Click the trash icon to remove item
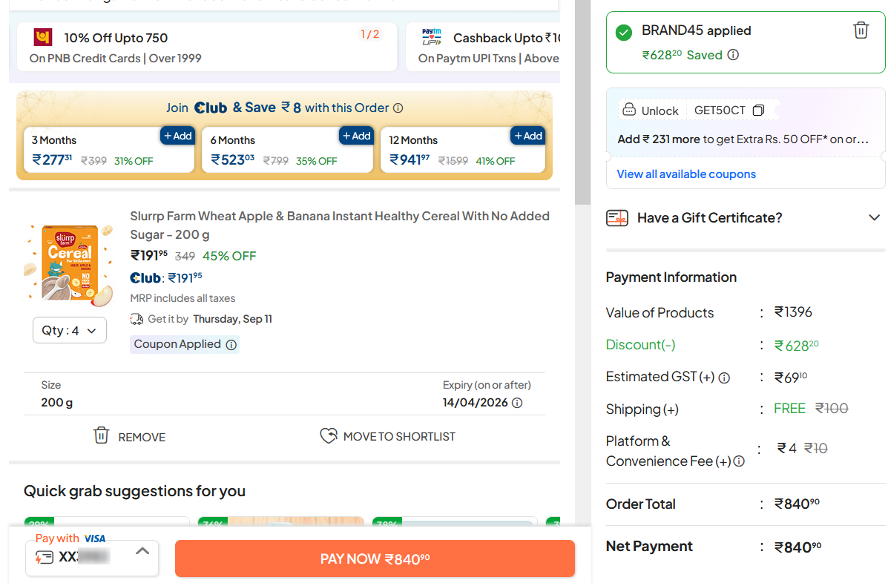The image size is (888, 583). click(102, 435)
